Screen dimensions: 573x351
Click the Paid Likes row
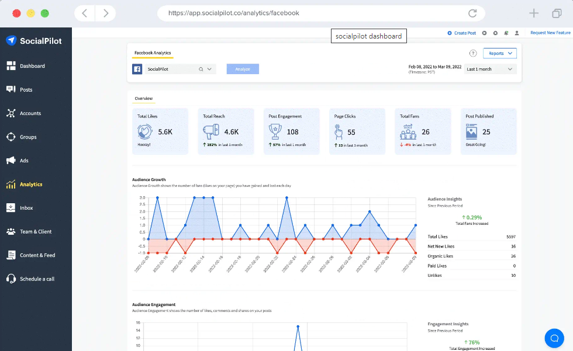tap(471, 266)
